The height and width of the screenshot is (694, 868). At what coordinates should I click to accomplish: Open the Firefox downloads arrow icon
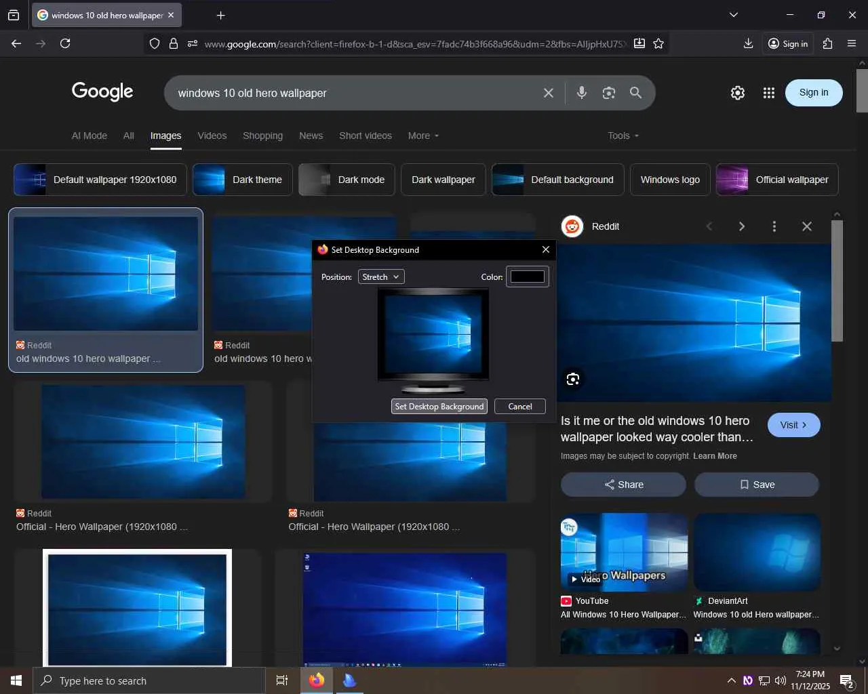[x=748, y=43]
